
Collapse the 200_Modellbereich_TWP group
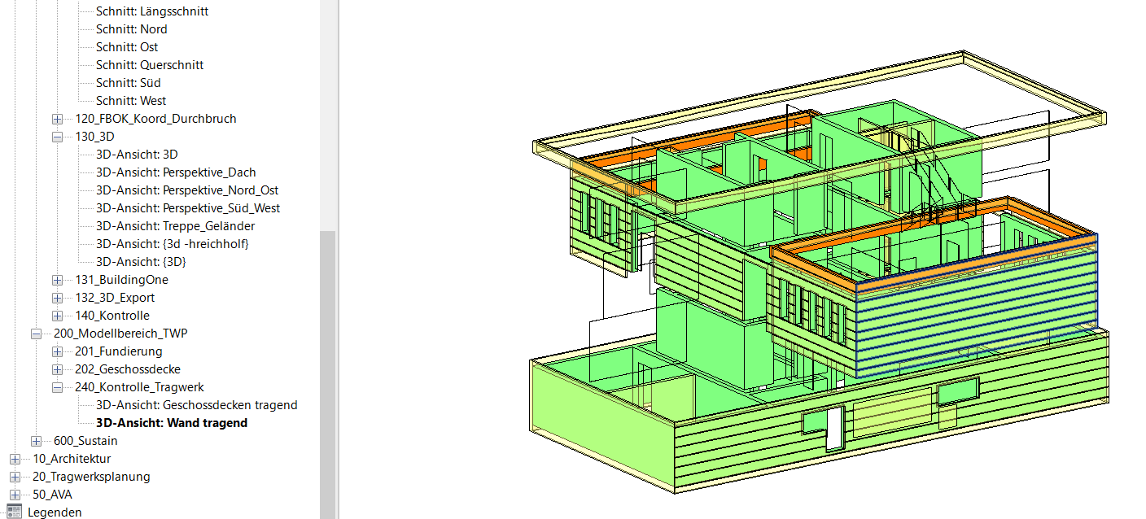click(x=36, y=334)
